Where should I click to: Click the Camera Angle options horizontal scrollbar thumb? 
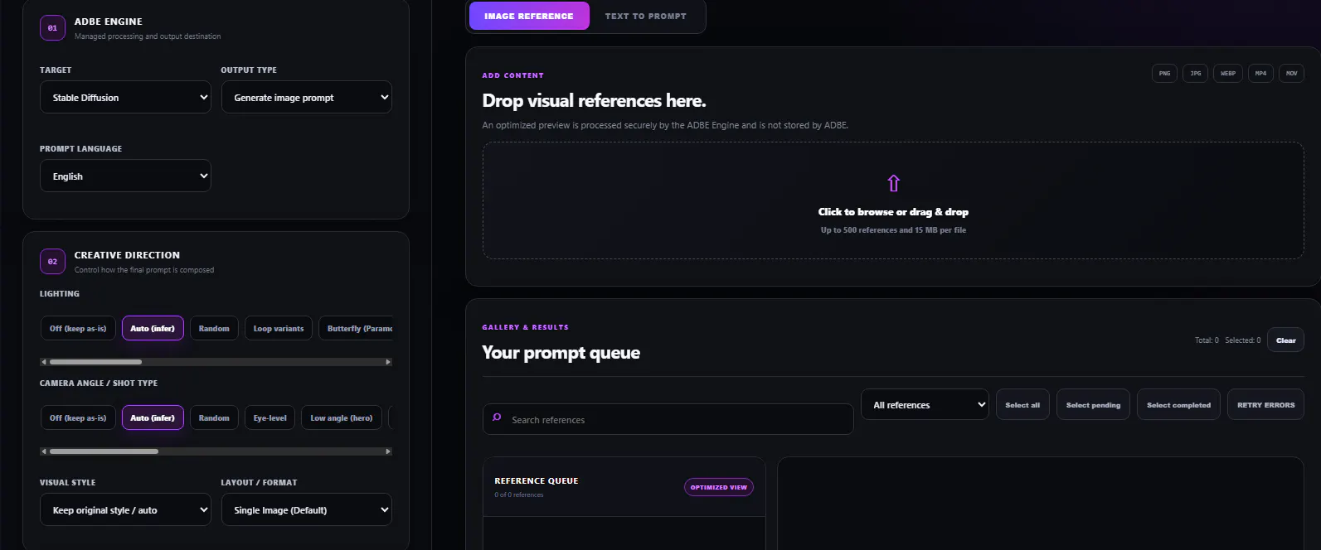pos(104,451)
